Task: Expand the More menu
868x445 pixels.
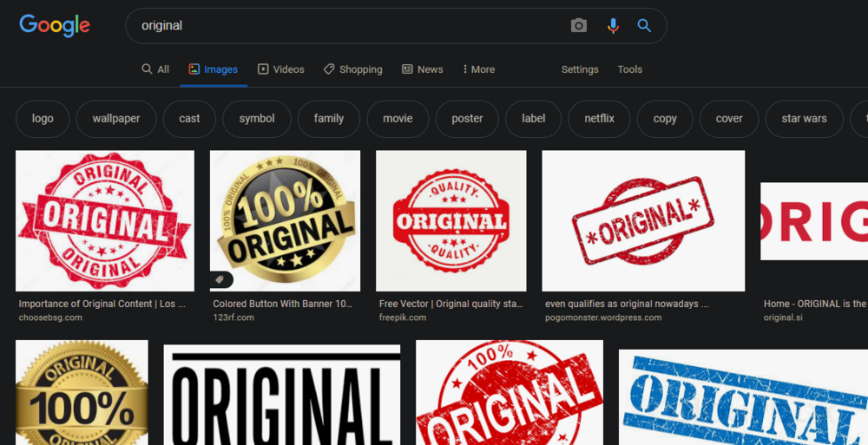Action: coord(479,69)
